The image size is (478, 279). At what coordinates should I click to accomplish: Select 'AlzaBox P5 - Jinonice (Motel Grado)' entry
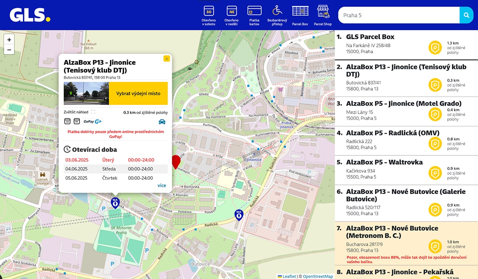tap(406, 111)
